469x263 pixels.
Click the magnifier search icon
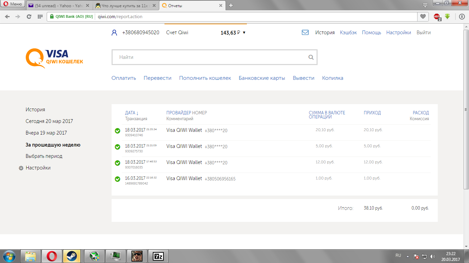(311, 57)
